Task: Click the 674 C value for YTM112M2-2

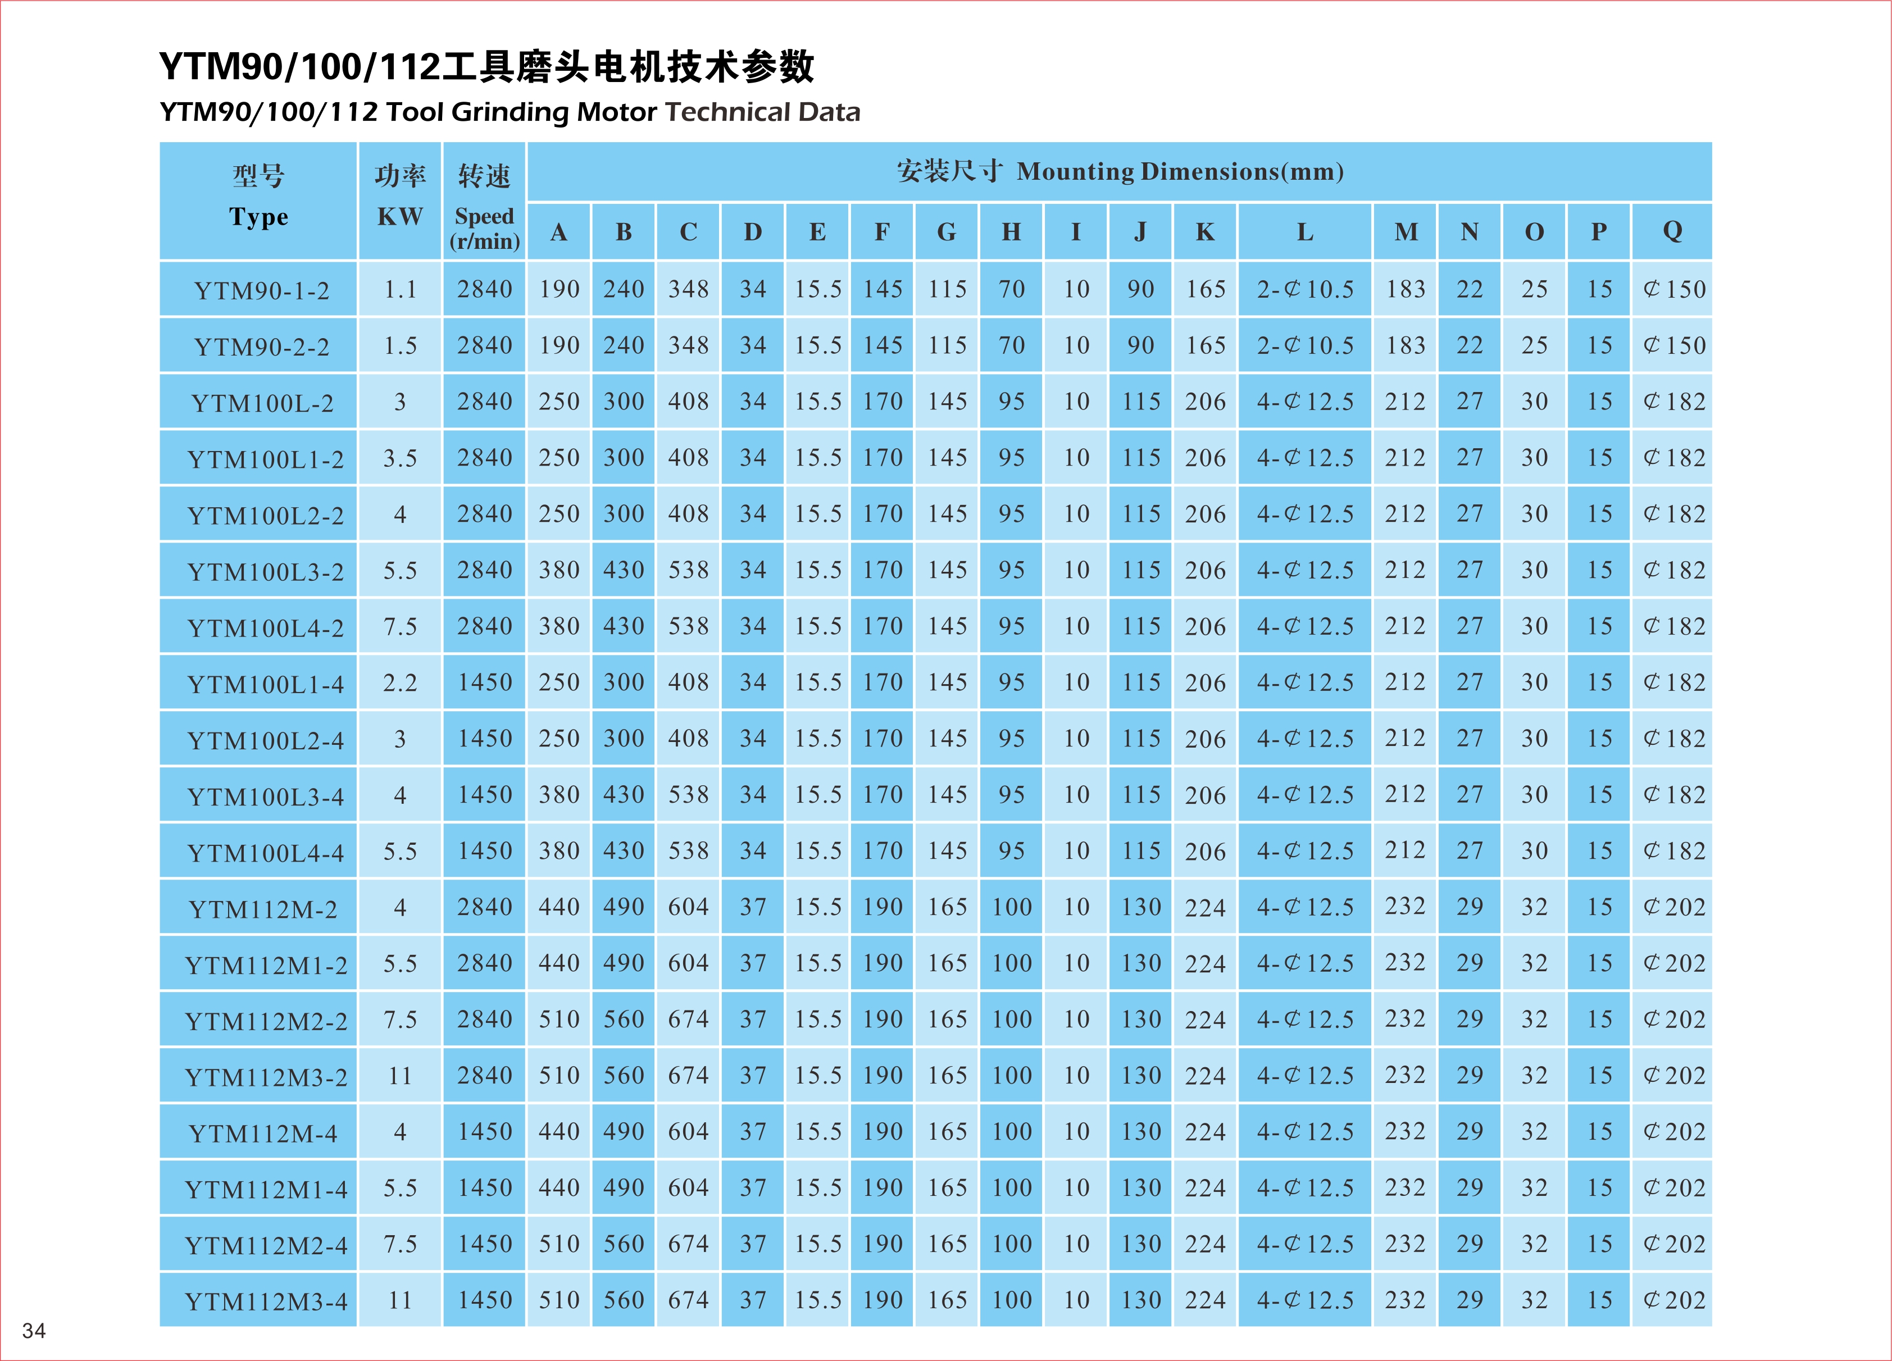Action: click(688, 1019)
